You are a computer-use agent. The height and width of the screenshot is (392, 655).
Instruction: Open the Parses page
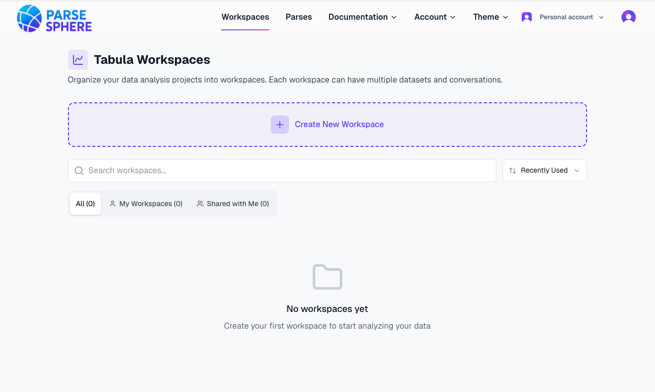pyautogui.click(x=299, y=17)
